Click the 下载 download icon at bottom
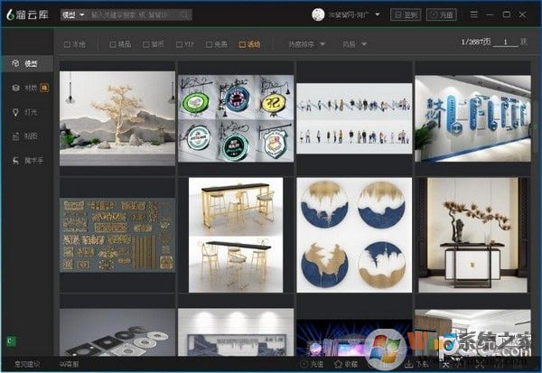 pyautogui.click(x=409, y=364)
